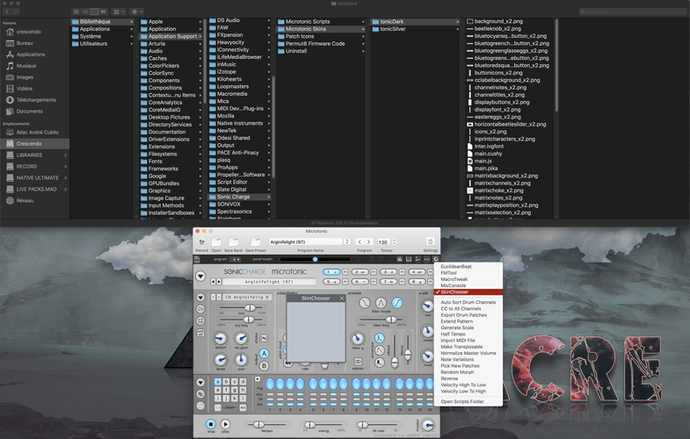This screenshot has height=439, width=690.
Task: Click the Finder search field
Action: (632, 12)
